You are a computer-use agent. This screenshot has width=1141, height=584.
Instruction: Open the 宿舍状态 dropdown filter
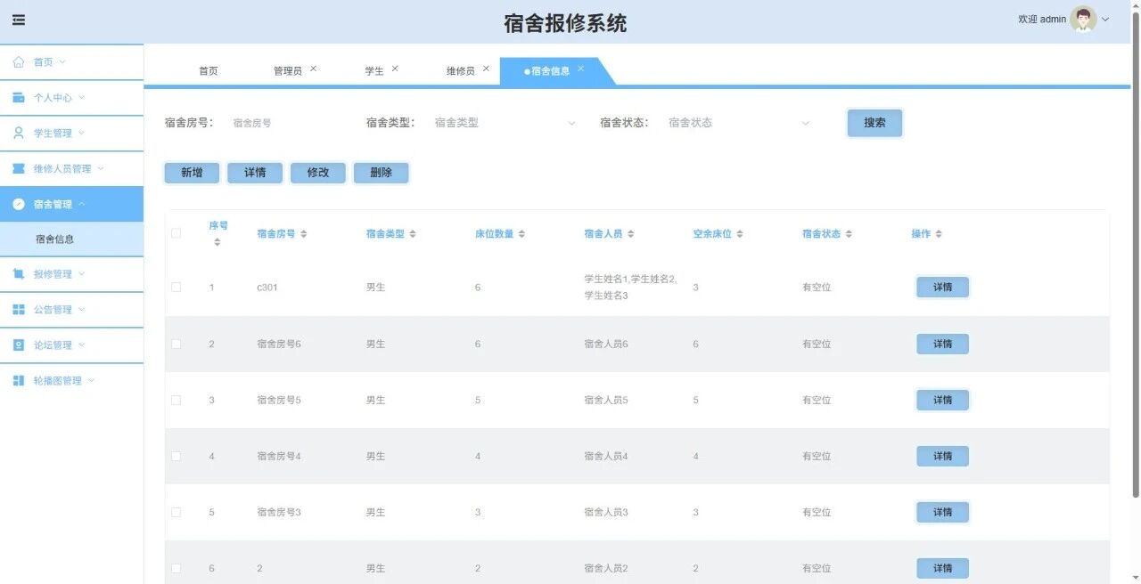[x=739, y=123]
